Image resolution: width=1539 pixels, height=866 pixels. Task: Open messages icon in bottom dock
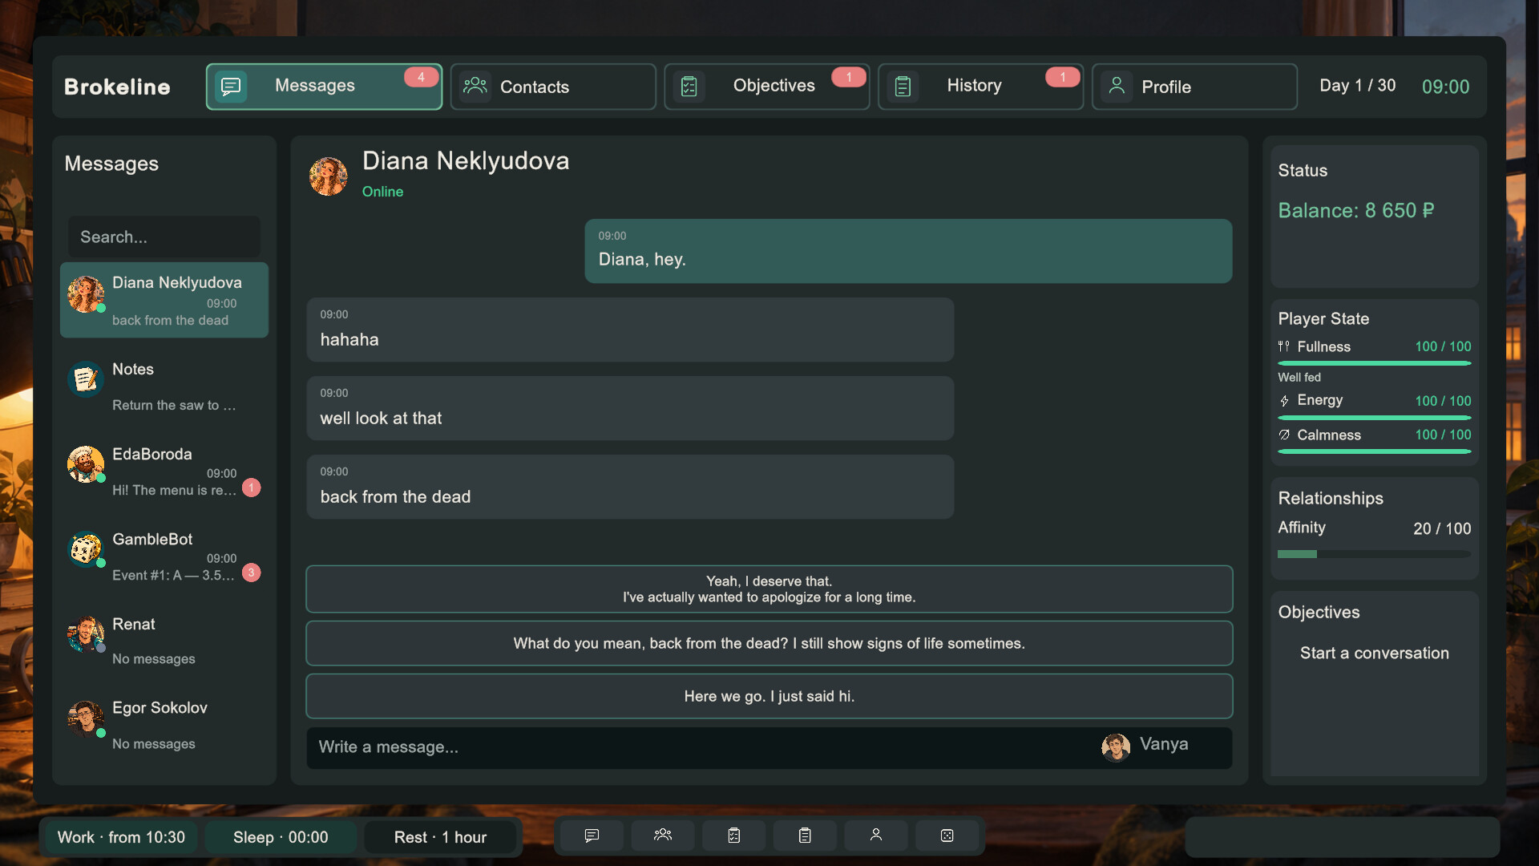point(592,836)
